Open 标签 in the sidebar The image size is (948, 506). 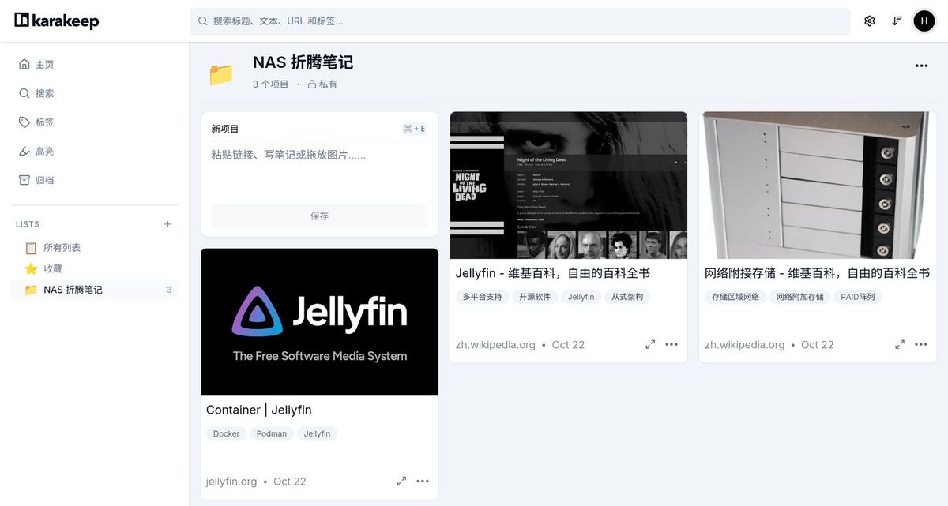pyautogui.click(x=95, y=122)
